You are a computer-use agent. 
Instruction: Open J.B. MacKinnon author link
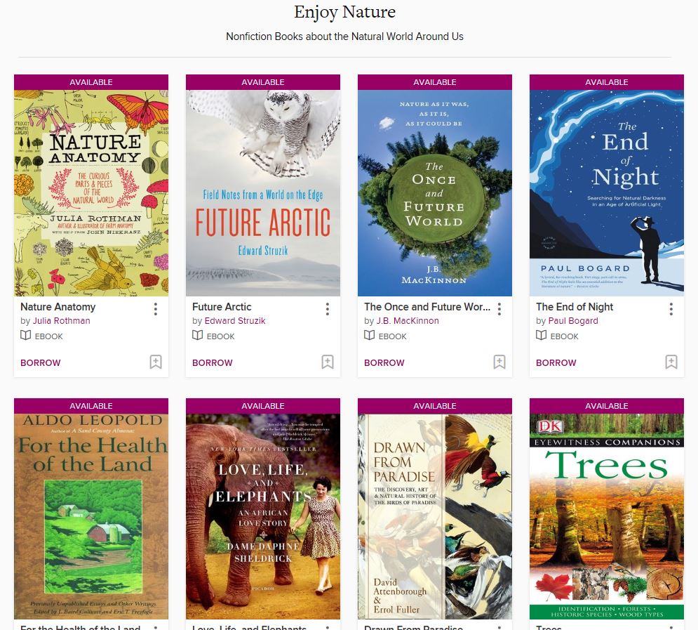[x=408, y=321]
